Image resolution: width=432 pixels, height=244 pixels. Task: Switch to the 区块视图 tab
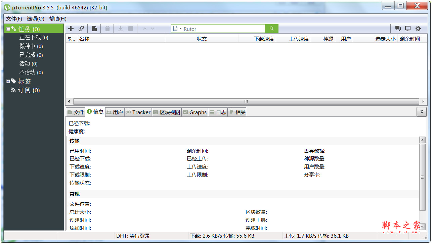point(167,112)
